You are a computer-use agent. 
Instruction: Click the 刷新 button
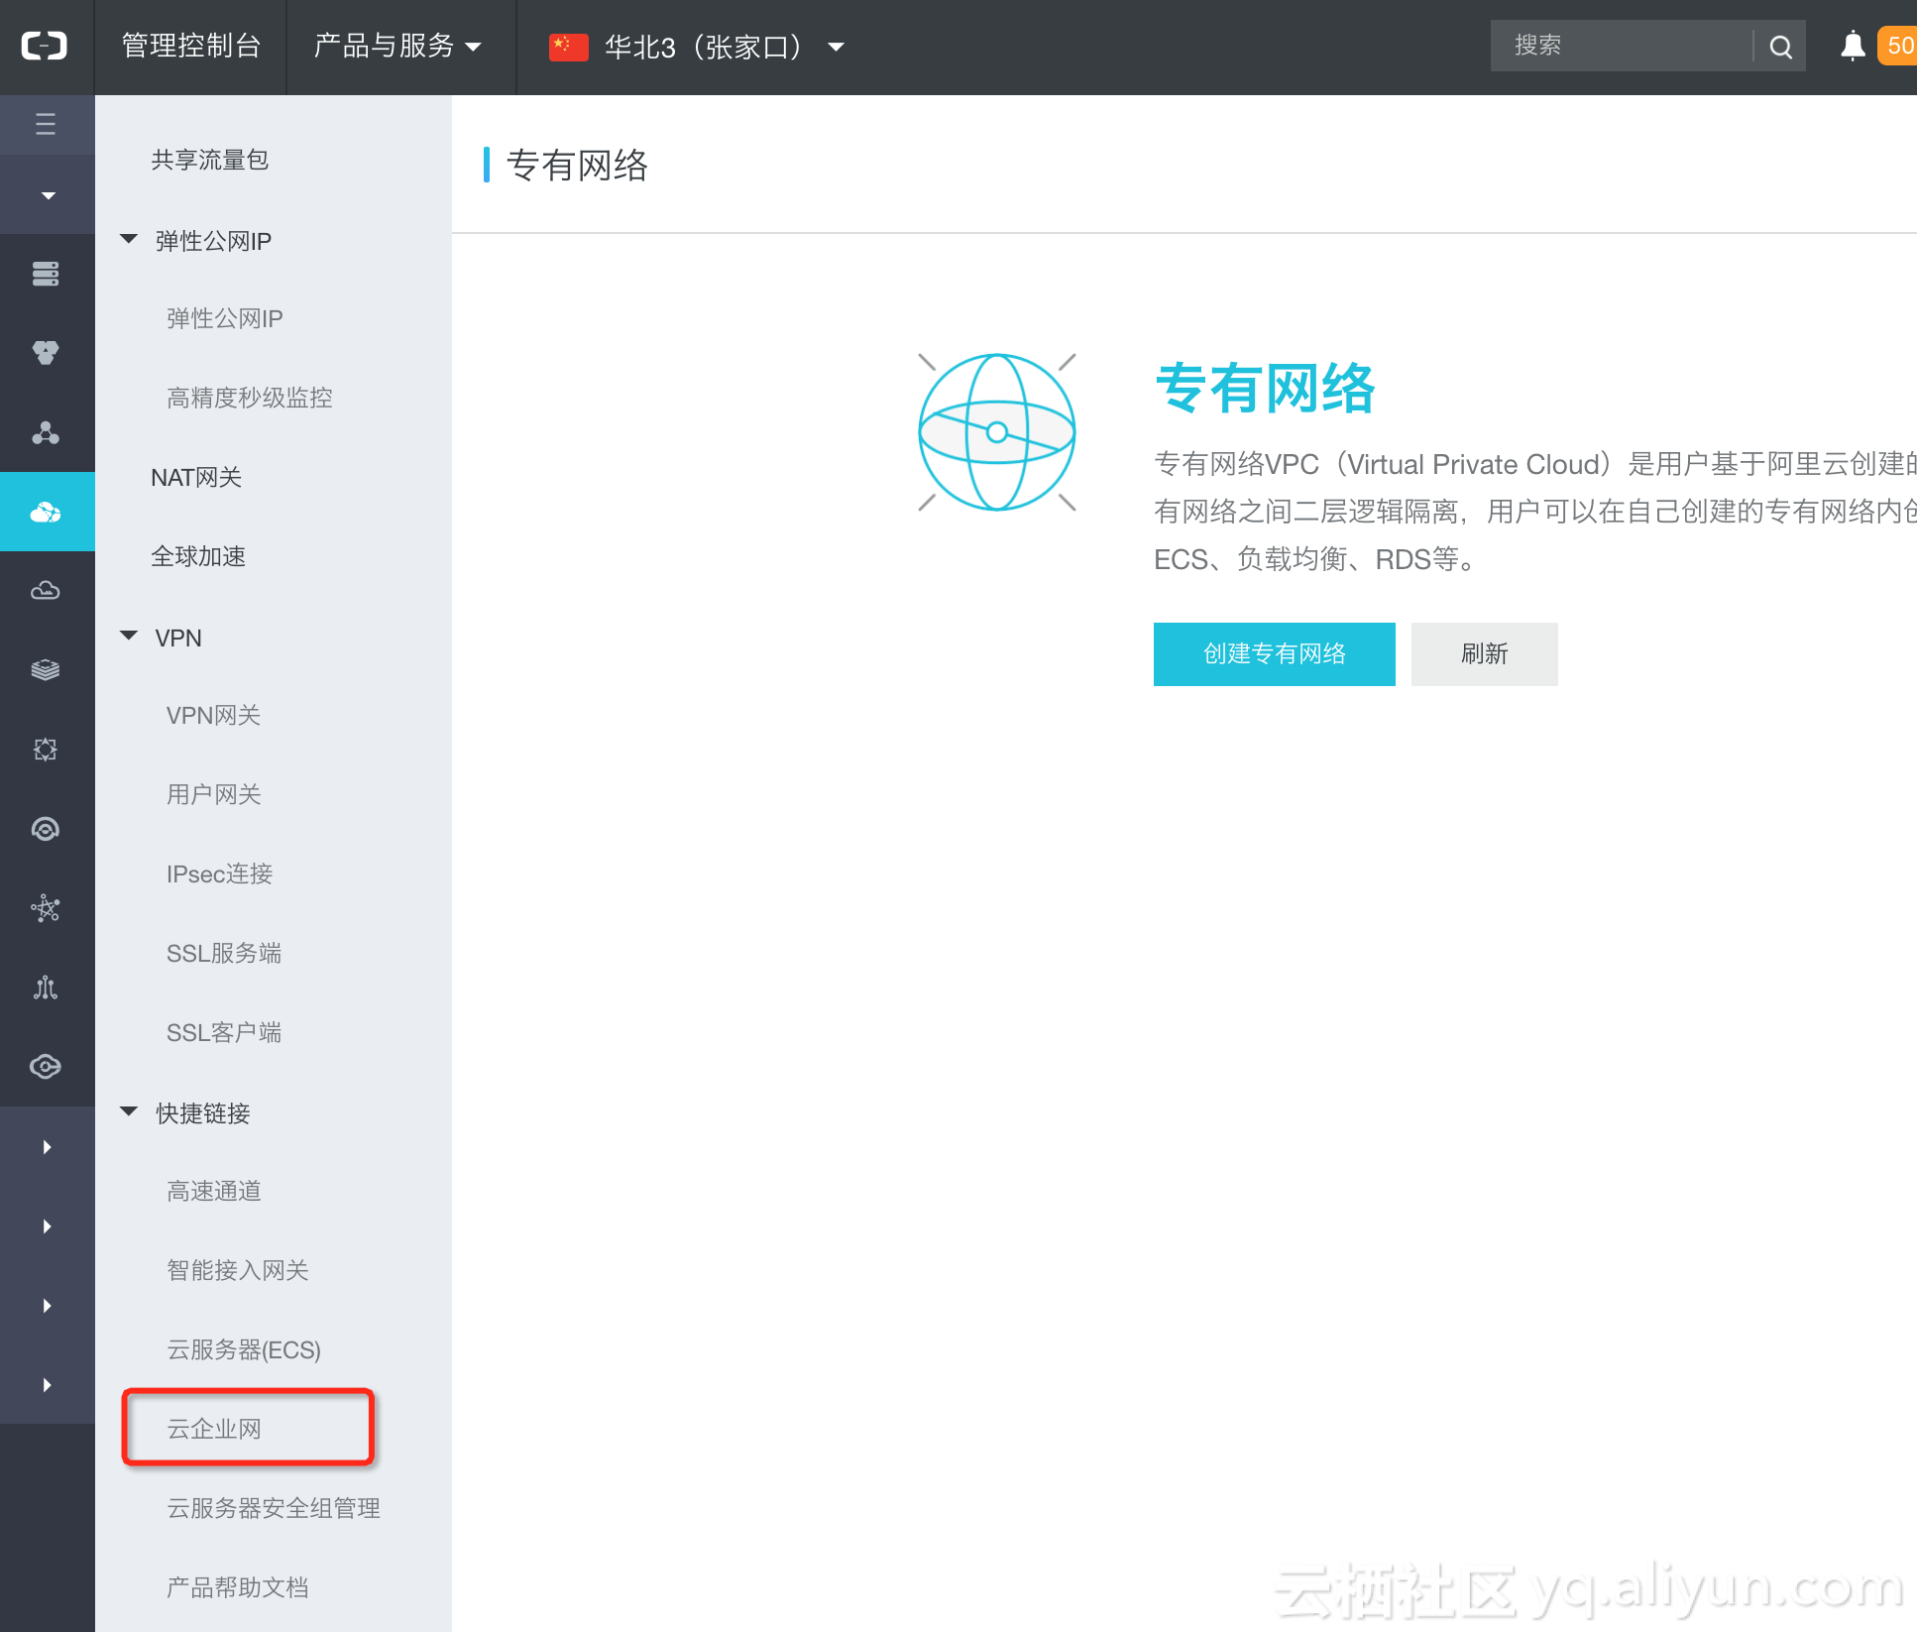tap(1484, 654)
